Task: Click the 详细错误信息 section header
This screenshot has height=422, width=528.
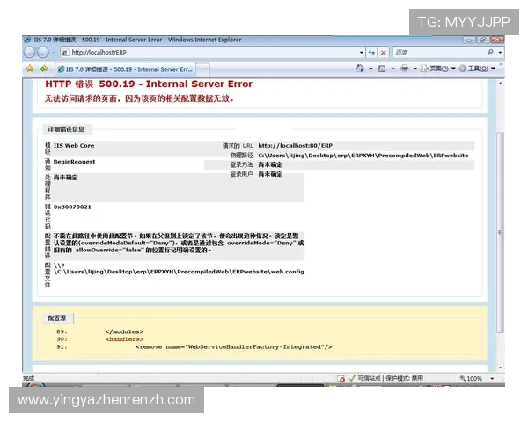Action: tap(66, 129)
